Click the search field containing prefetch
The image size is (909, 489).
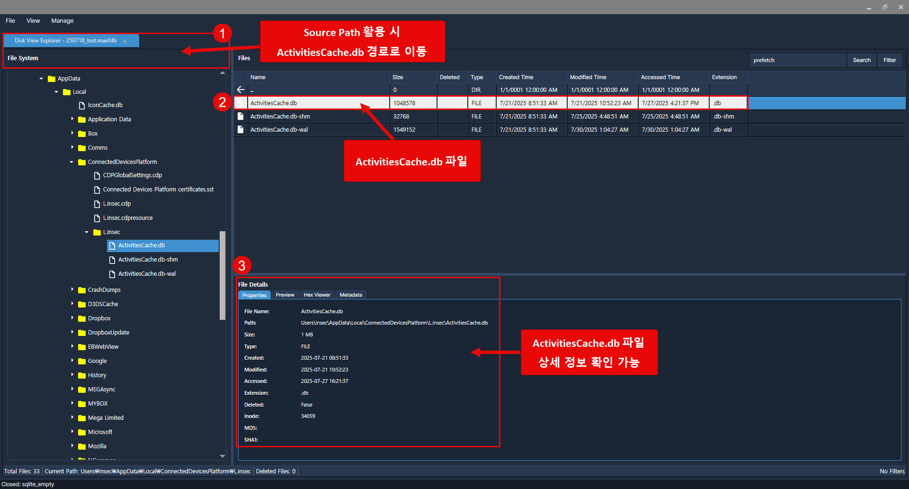pyautogui.click(x=797, y=60)
